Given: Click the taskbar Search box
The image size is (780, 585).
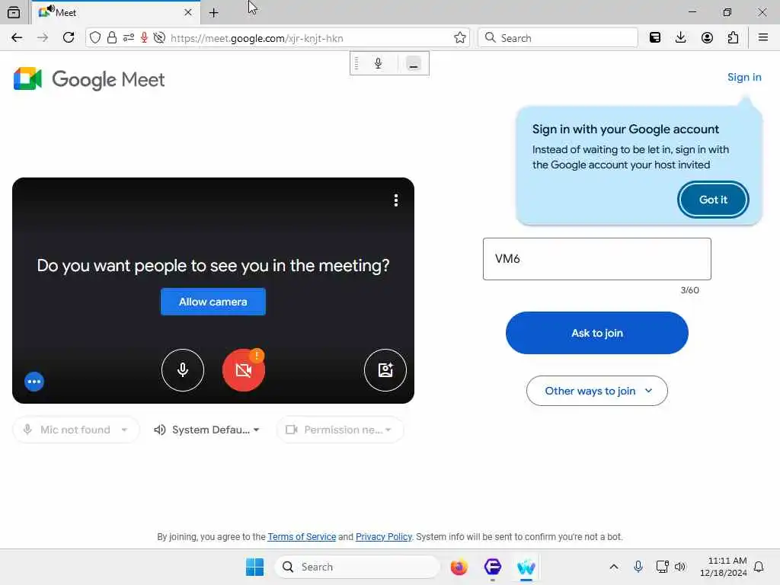Looking at the screenshot, I should coord(357,567).
